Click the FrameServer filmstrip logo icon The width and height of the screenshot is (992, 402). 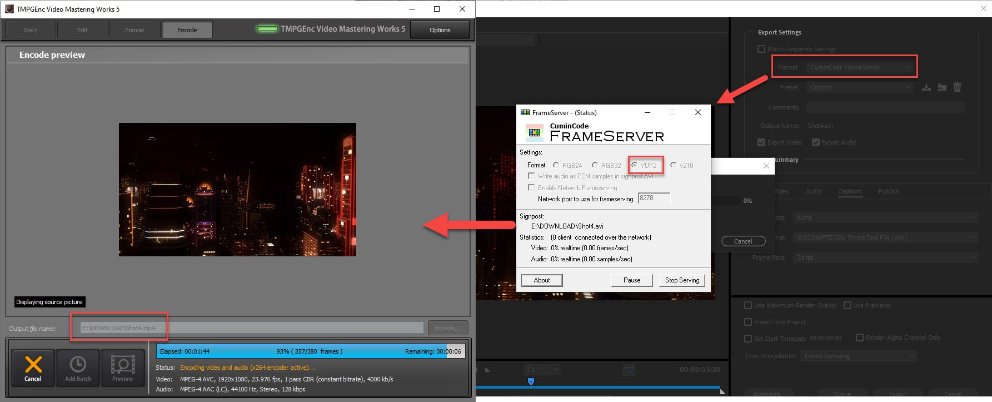535,132
